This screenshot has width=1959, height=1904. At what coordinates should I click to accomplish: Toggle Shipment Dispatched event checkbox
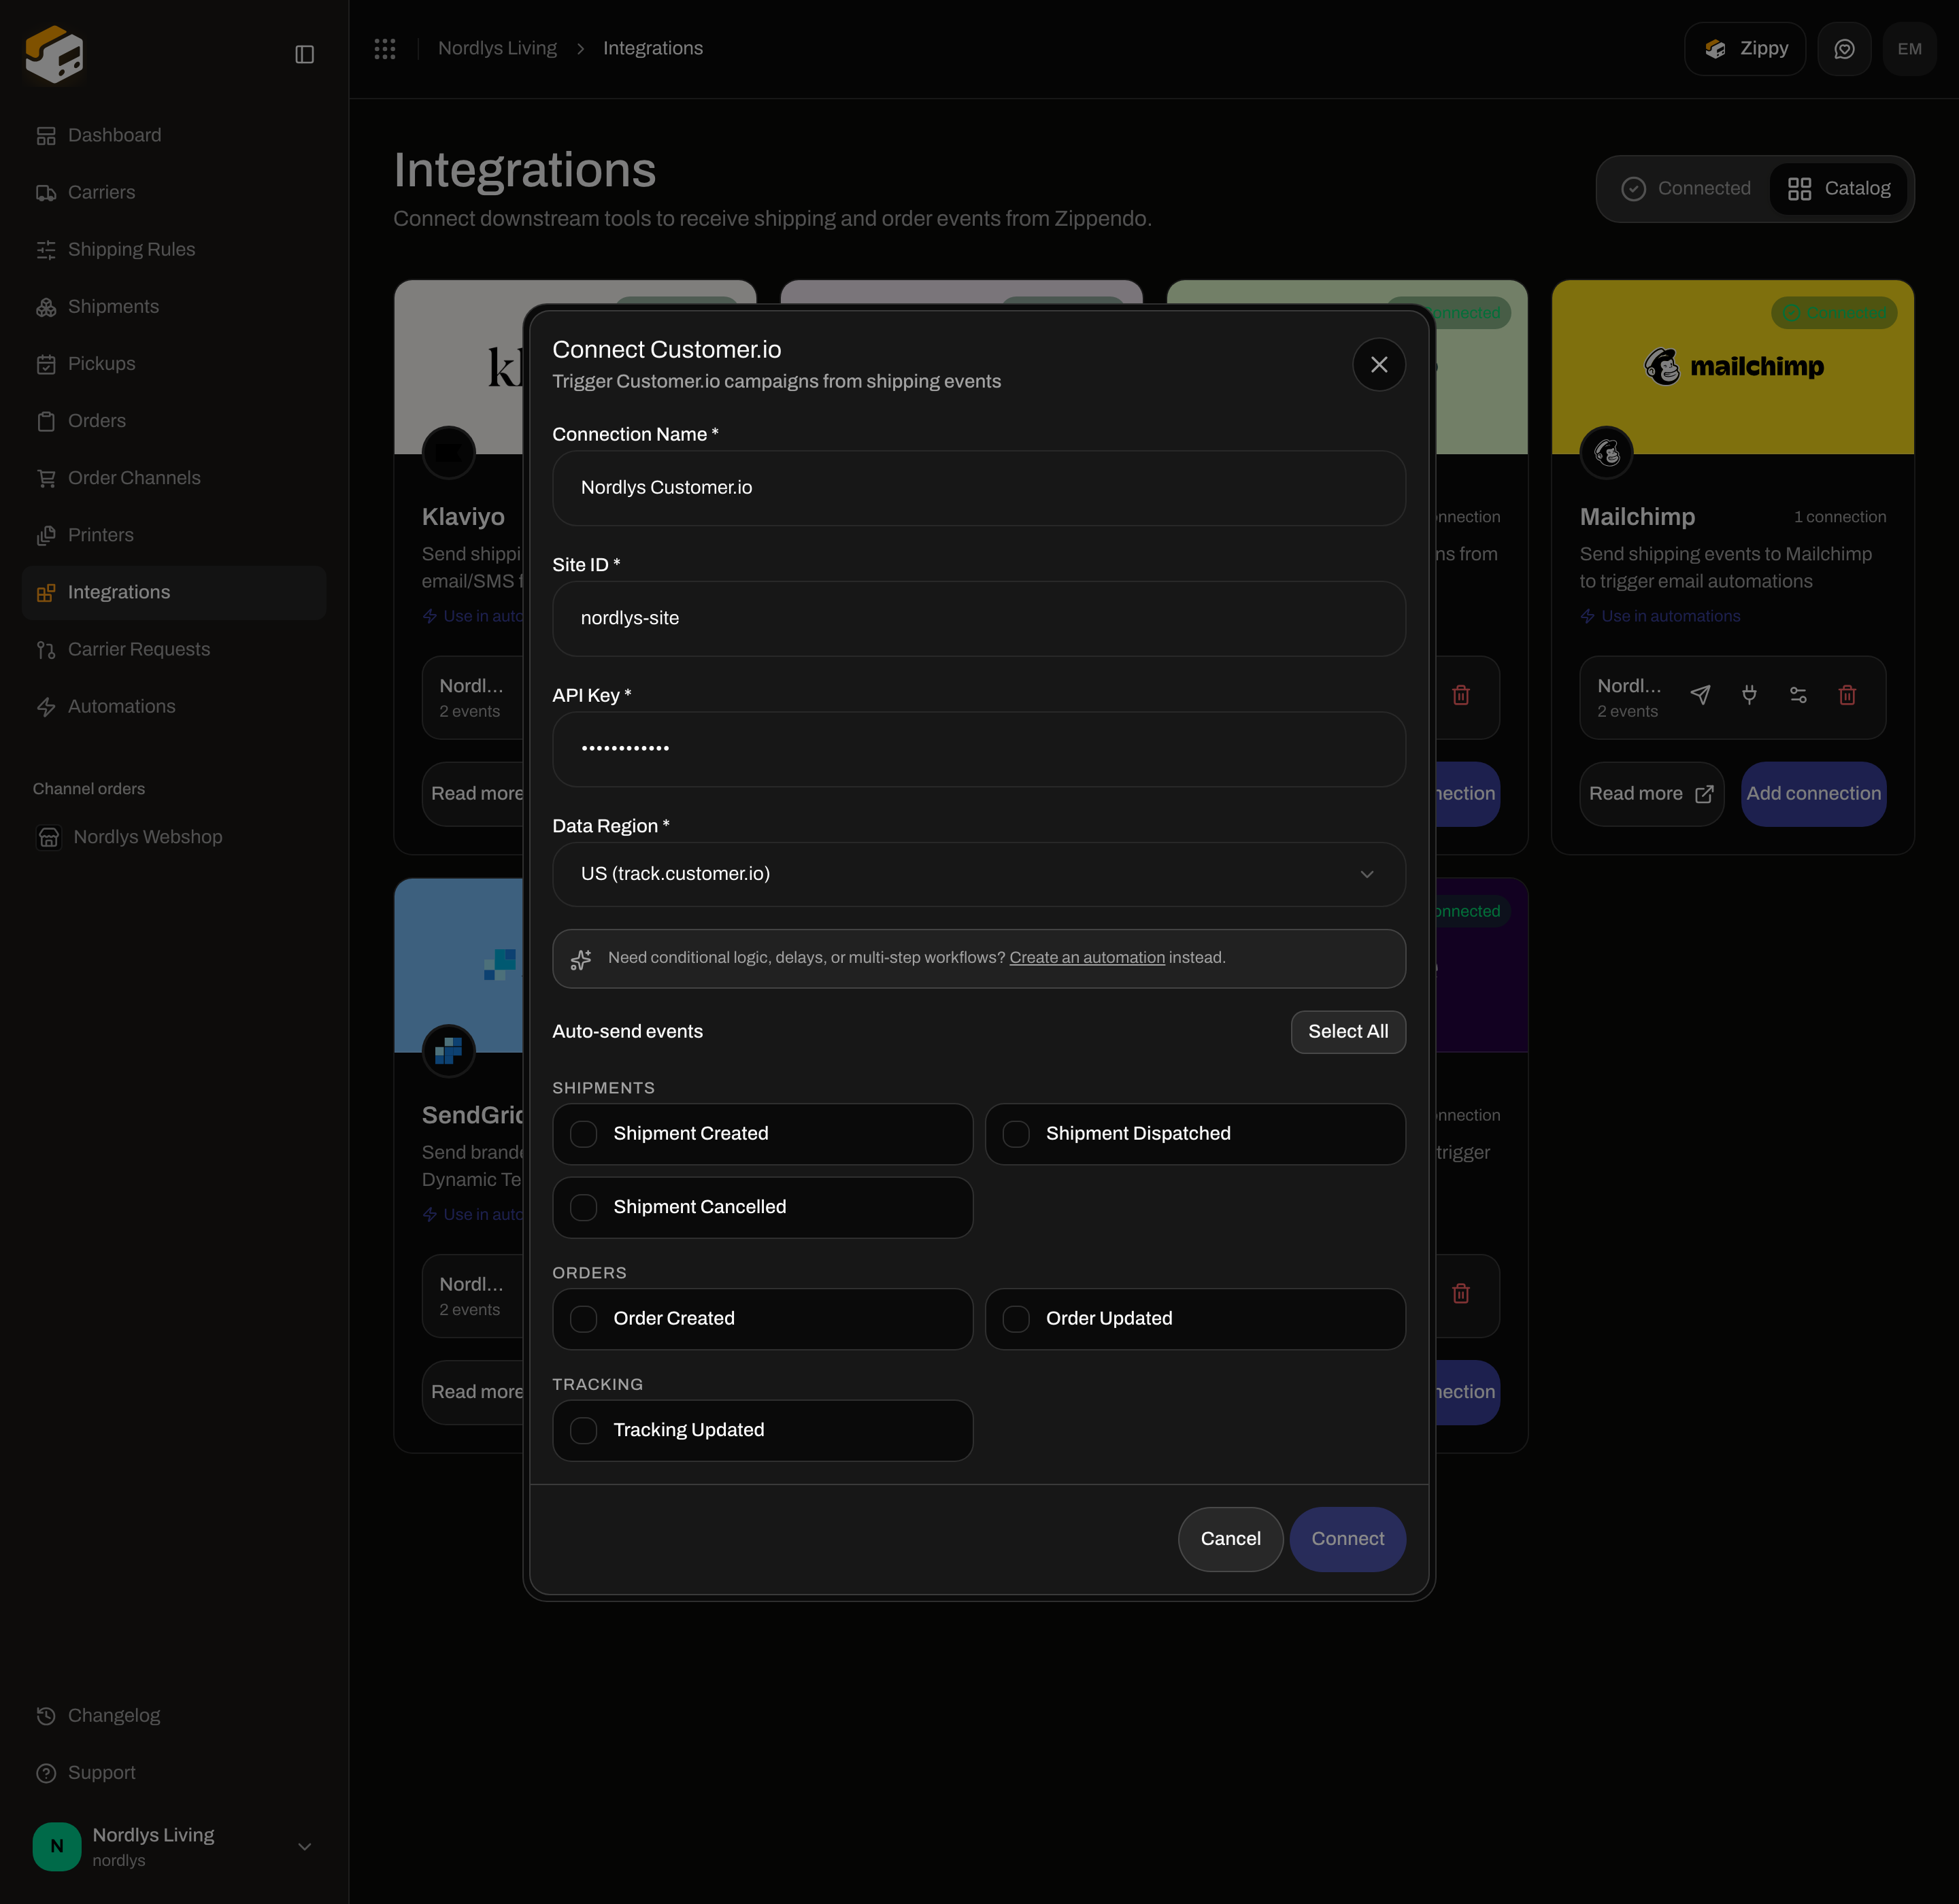click(1016, 1134)
